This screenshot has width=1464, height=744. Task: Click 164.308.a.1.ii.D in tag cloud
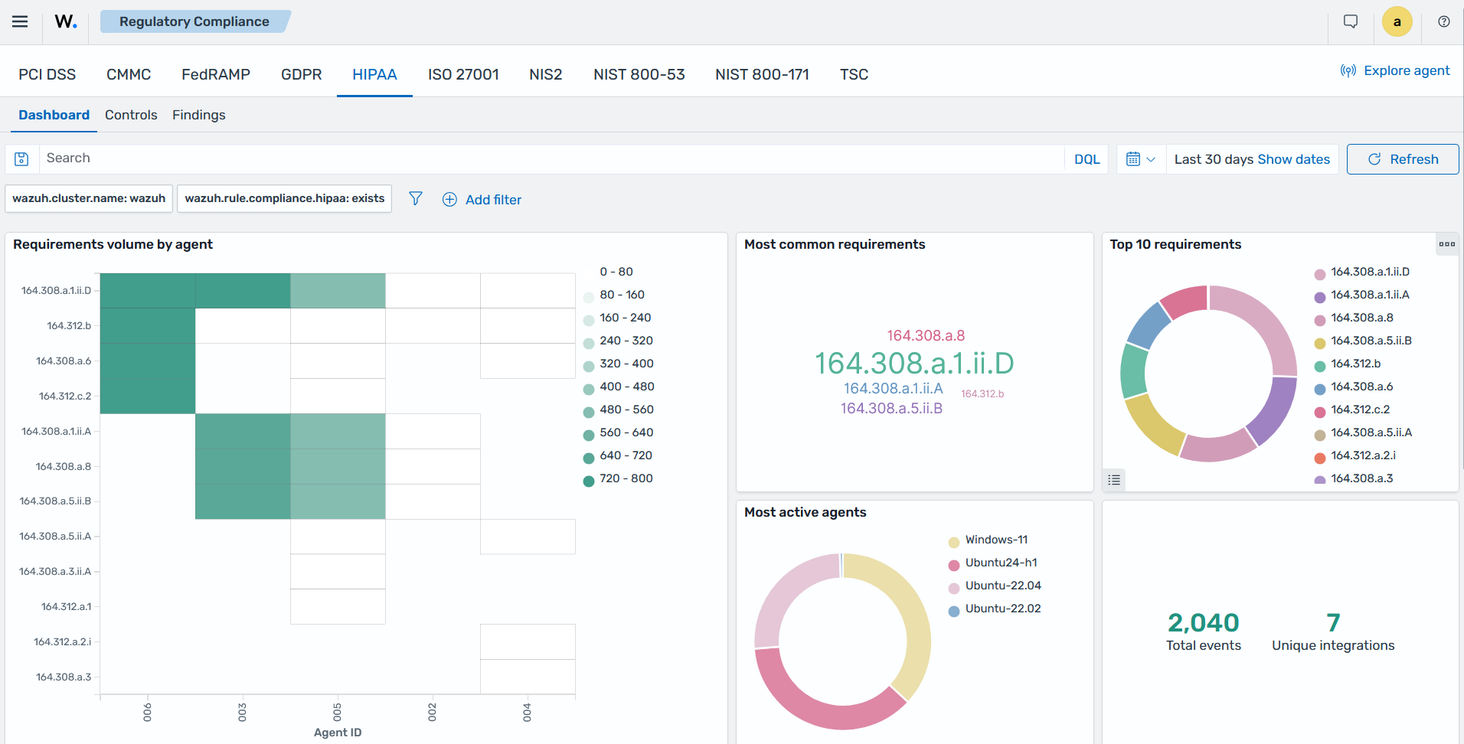coord(914,364)
